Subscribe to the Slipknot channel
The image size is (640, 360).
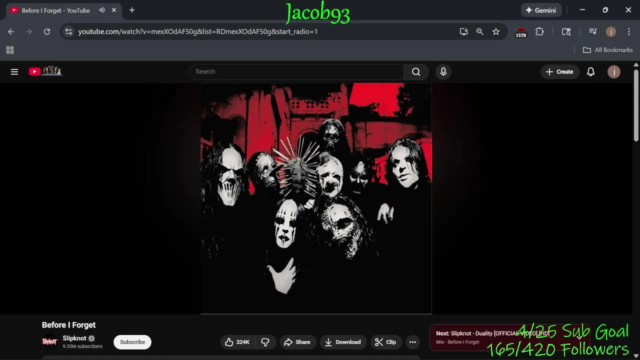point(132,342)
